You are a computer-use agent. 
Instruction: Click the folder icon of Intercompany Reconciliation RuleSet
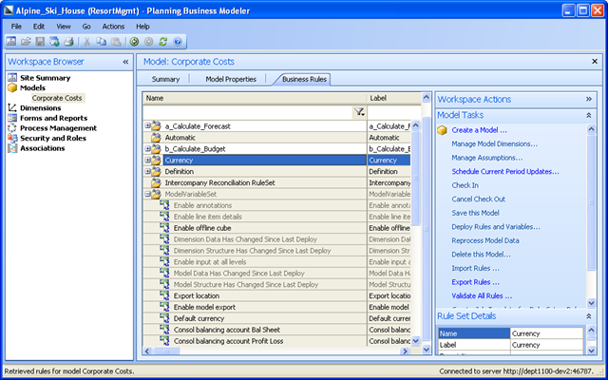156,182
